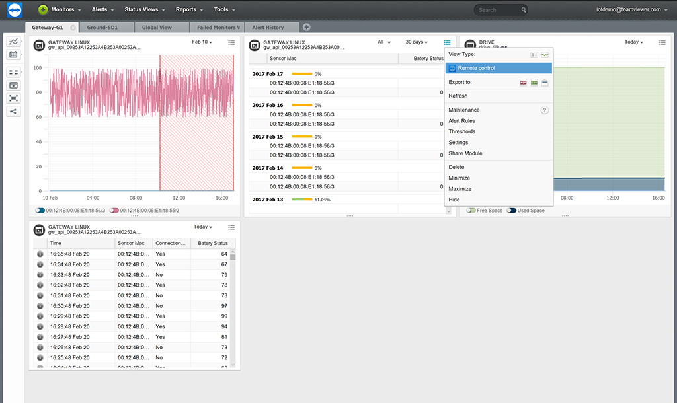Click info icon for 16:35:48 Feb 20 row
The image size is (677, 403).
coord(40,254)
